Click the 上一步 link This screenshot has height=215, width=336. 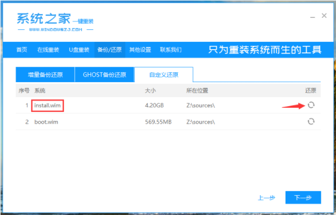(x=266, y=198)
